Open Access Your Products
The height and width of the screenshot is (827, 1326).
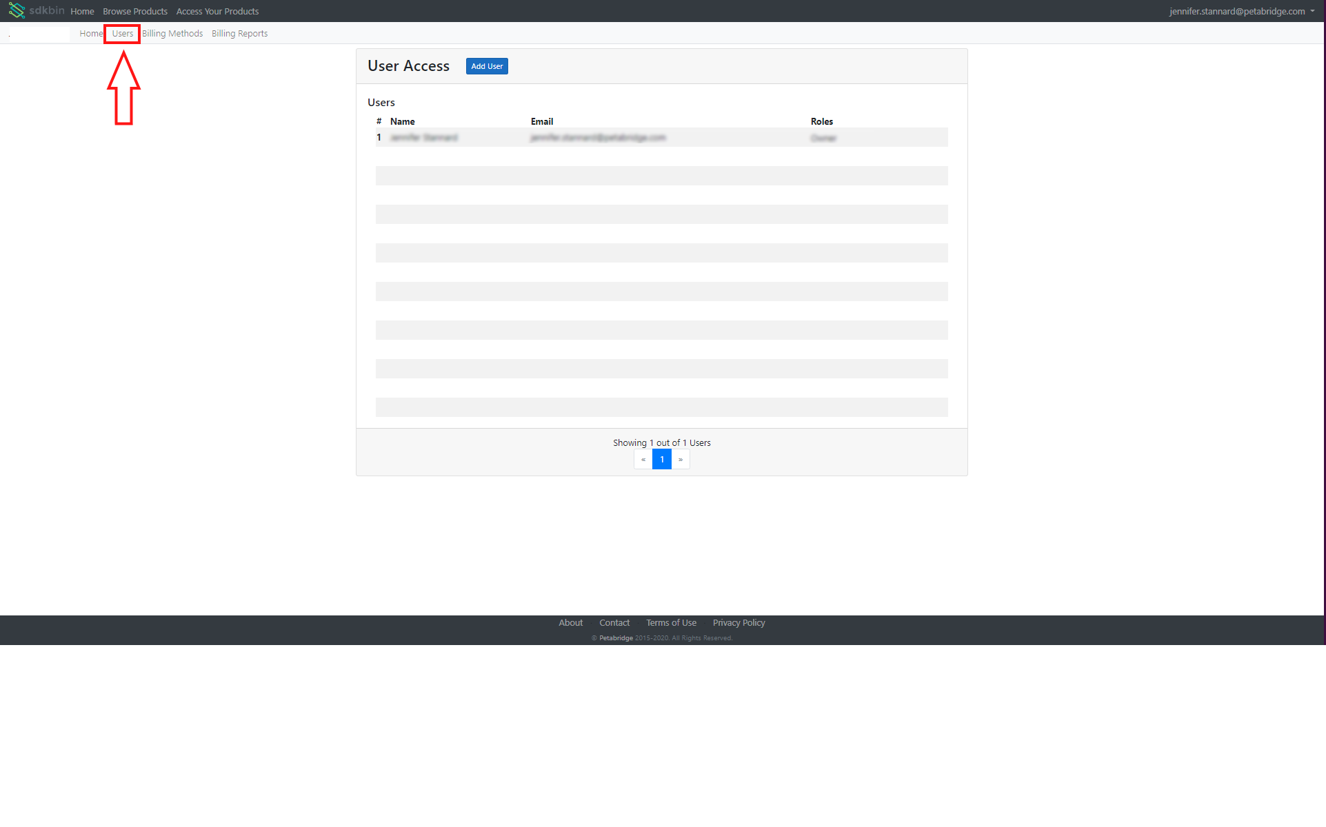pos(217,11)
